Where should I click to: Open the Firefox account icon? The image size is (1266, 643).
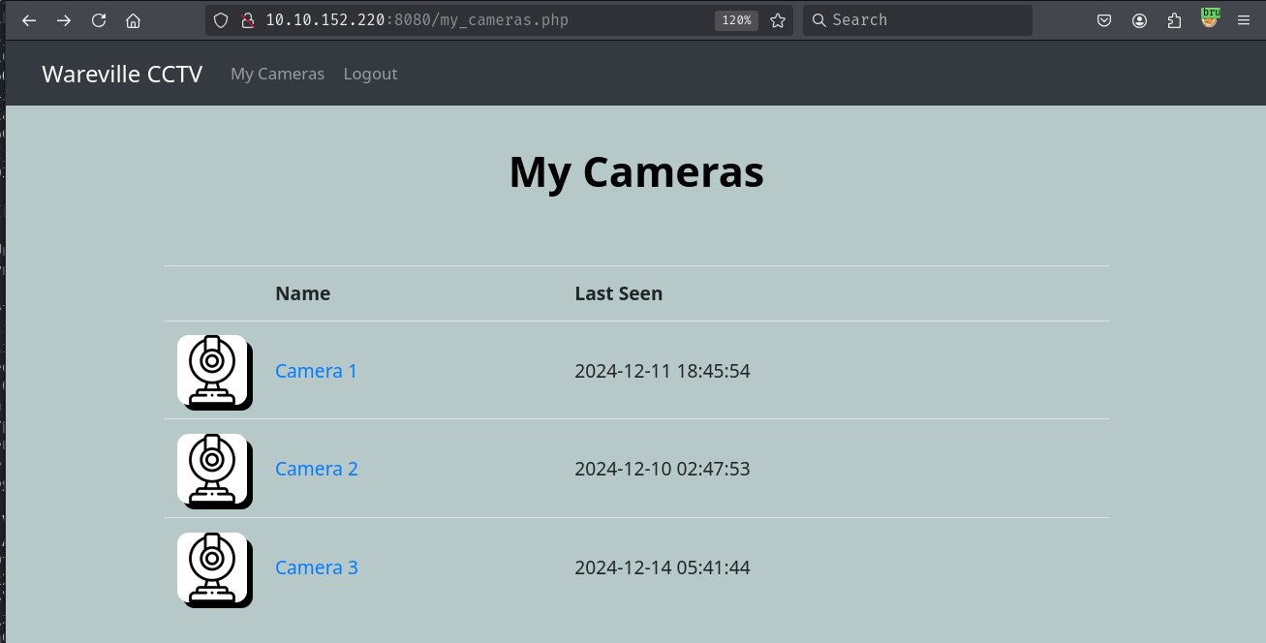click(x=1139, y=20)
